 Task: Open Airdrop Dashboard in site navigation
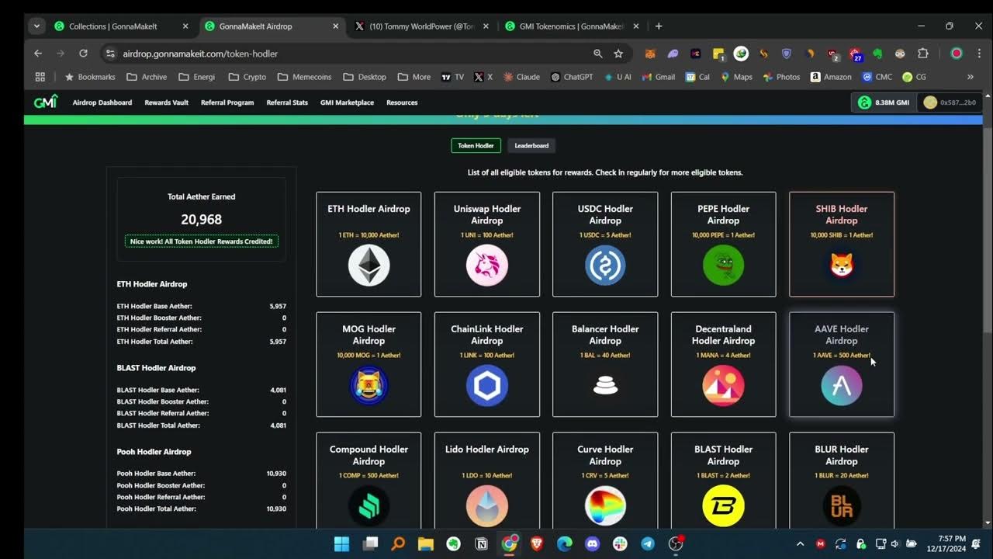(x=102, y=102)
